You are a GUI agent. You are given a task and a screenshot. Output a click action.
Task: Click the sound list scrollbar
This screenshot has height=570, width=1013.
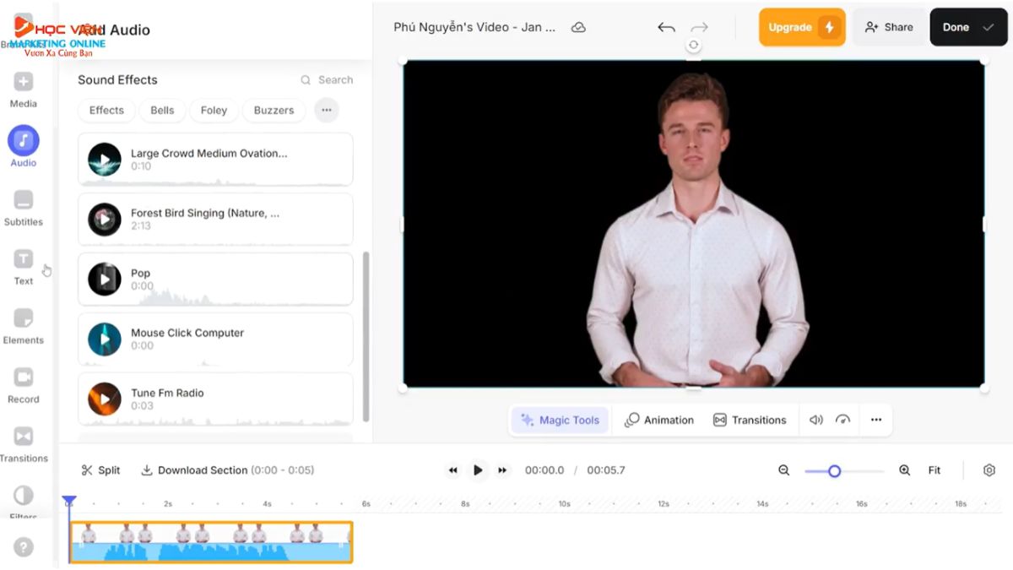tap(366, 336)
